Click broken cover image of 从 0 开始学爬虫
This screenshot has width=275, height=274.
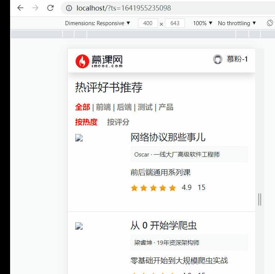pyautogui.click(x=79, y=226)
